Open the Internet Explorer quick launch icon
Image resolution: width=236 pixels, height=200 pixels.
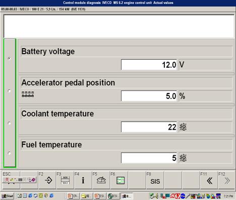coord(30,195)
